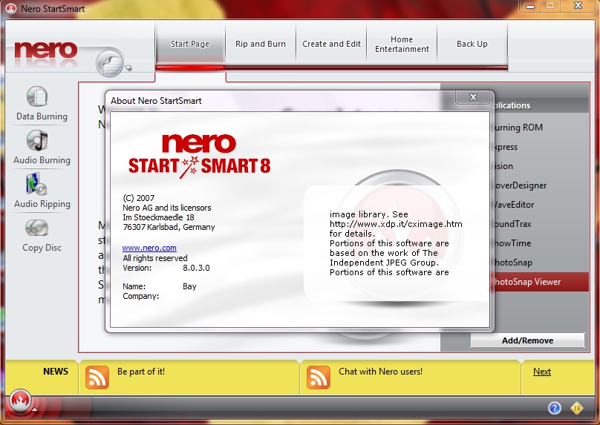Click the red flame launcher button at the bottom left
600x425 pixels.
point(20,401)
